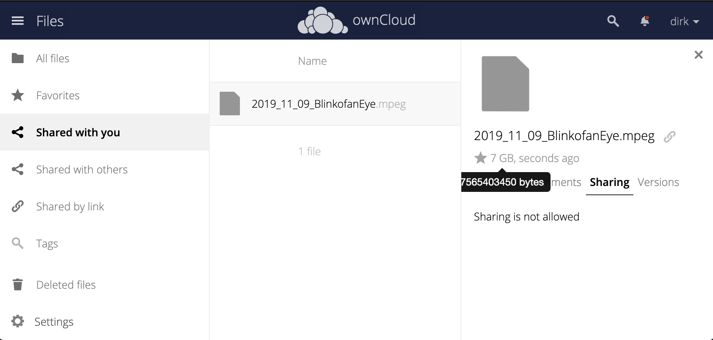
Task: Click the 'Sharing is not allowed' message
Action: (x=527, y=217)
